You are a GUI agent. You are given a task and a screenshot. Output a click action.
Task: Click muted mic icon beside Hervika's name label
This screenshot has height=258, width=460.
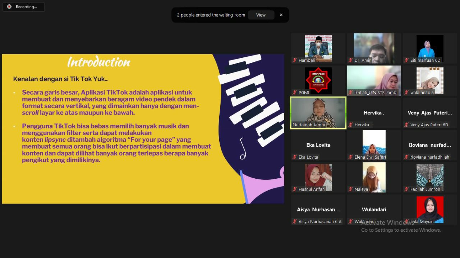351,125
